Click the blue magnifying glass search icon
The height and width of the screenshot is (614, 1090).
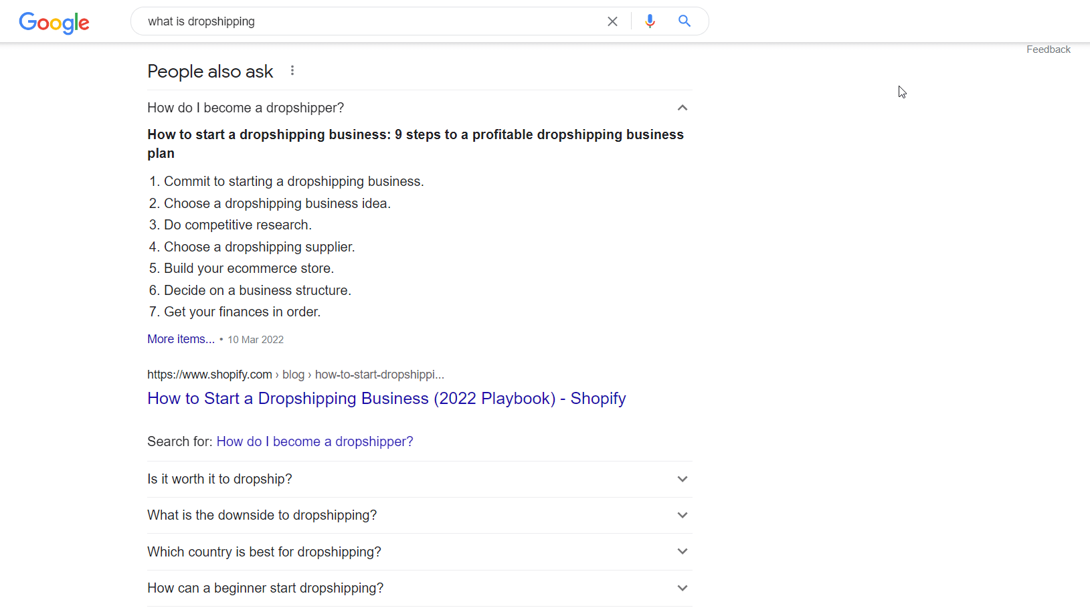tap(684, 21)
